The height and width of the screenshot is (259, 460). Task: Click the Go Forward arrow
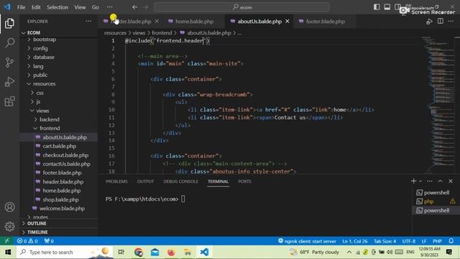145,7
